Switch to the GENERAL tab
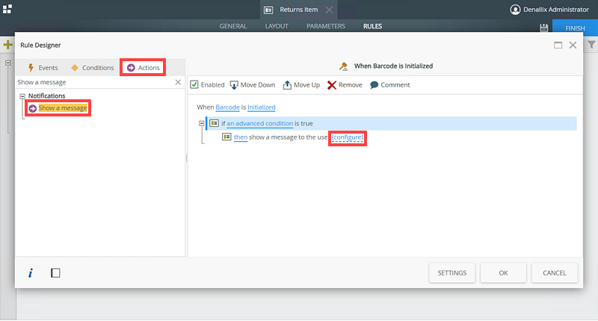 pyautogui.click(x=233, y=26)
